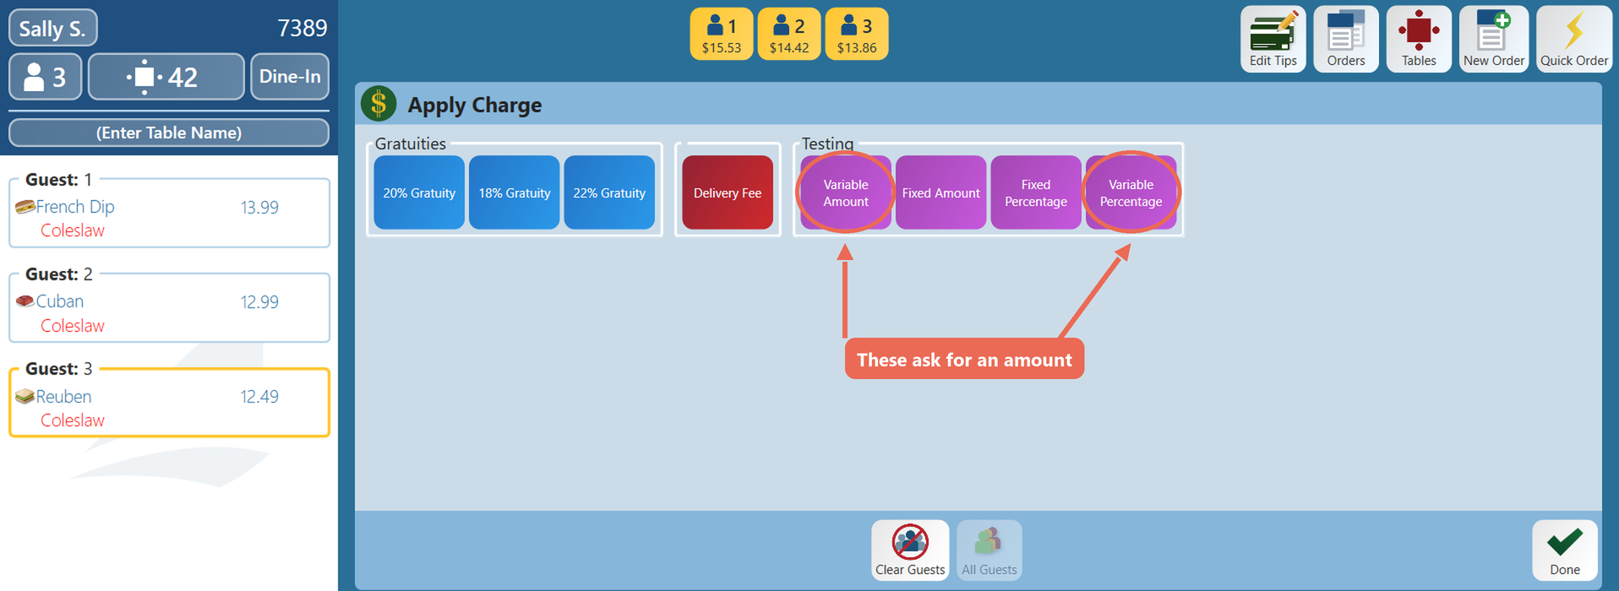The image size is (1619, 591).
Task: Select the Guest: 1 header
Action: pyautogui.click(x=58, y=180)
